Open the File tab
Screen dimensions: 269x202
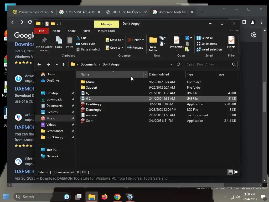click(x=41, y=31)
